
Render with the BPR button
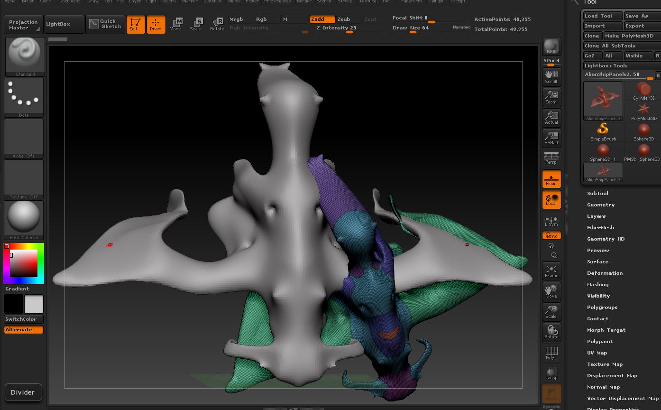[551, 47]
